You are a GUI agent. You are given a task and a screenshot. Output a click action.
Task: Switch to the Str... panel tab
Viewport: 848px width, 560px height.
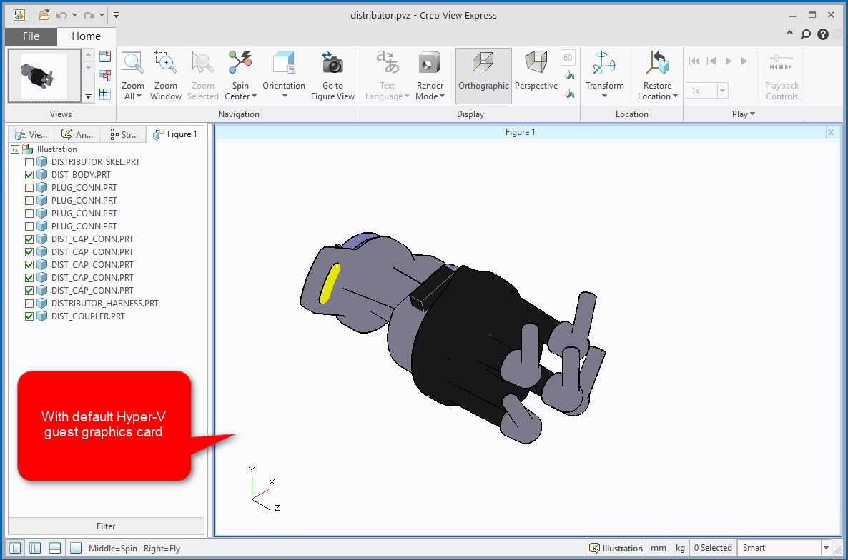[123, 134]
